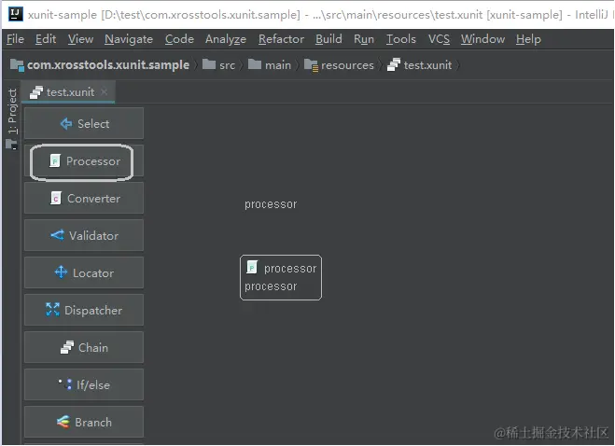Open the Build menu
Screen dimensions: 615x446
coord(328,39)
